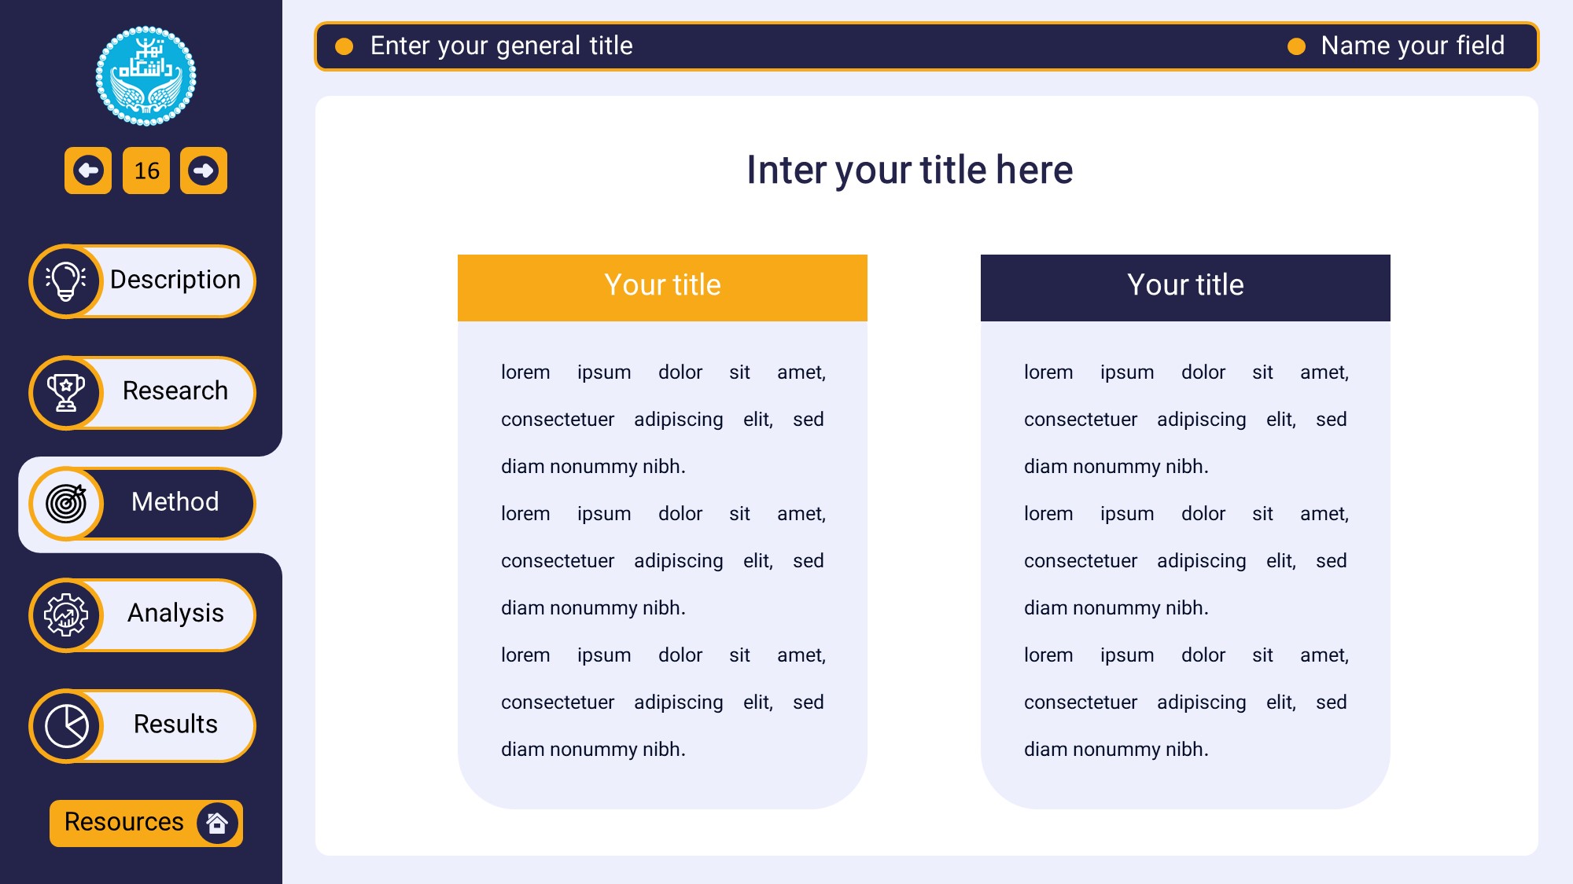The height and width of the screenshot is (884, 1573).
Task: Go to the Analysis section
Action: [x=175, y=614]
